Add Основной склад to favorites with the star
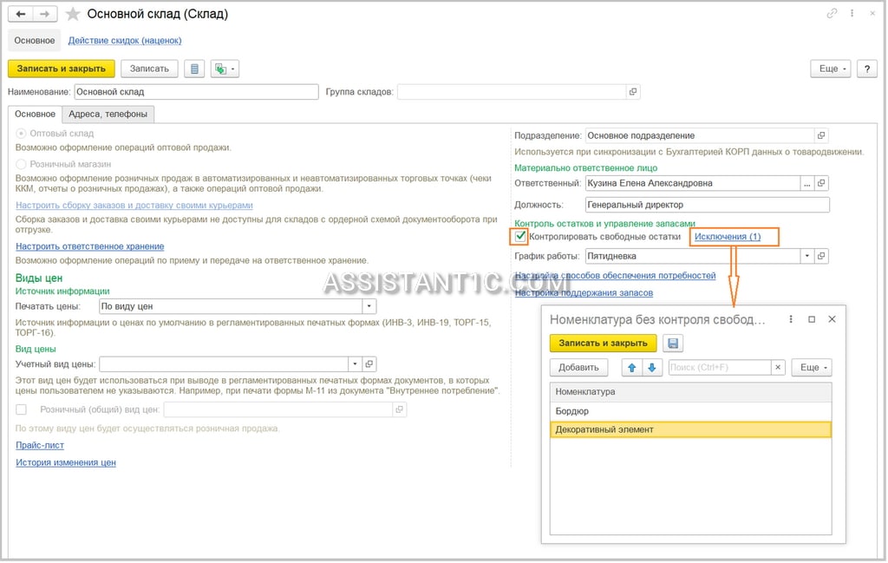This screenshot has height=563, width=888. pos(73,14)
